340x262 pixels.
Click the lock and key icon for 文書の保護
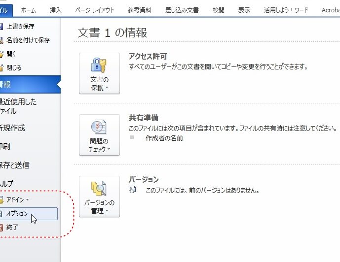[99, 65]
